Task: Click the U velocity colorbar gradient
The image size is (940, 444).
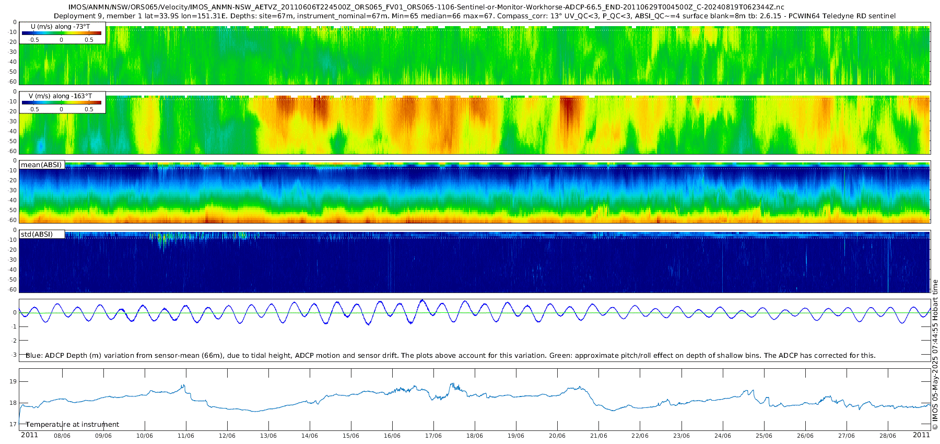Action: click(62, 33)
